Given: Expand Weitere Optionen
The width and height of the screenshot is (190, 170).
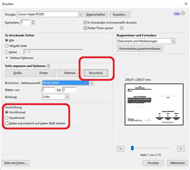Looking at the screenshot, I should [x=7, y=58].
